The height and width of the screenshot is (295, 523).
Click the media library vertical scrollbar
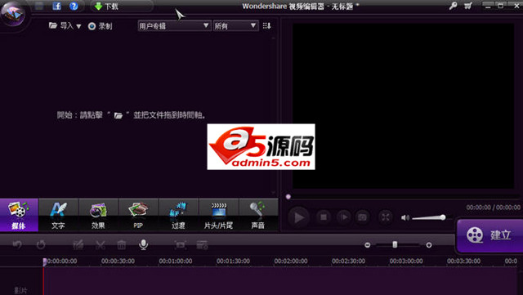274,115
